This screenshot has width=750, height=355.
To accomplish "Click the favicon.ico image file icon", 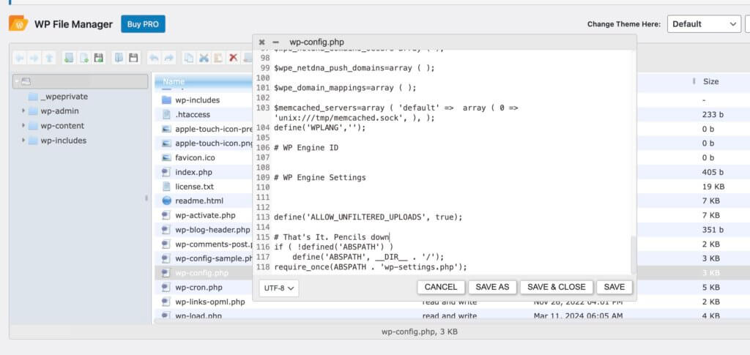I will tap(166, 157).
